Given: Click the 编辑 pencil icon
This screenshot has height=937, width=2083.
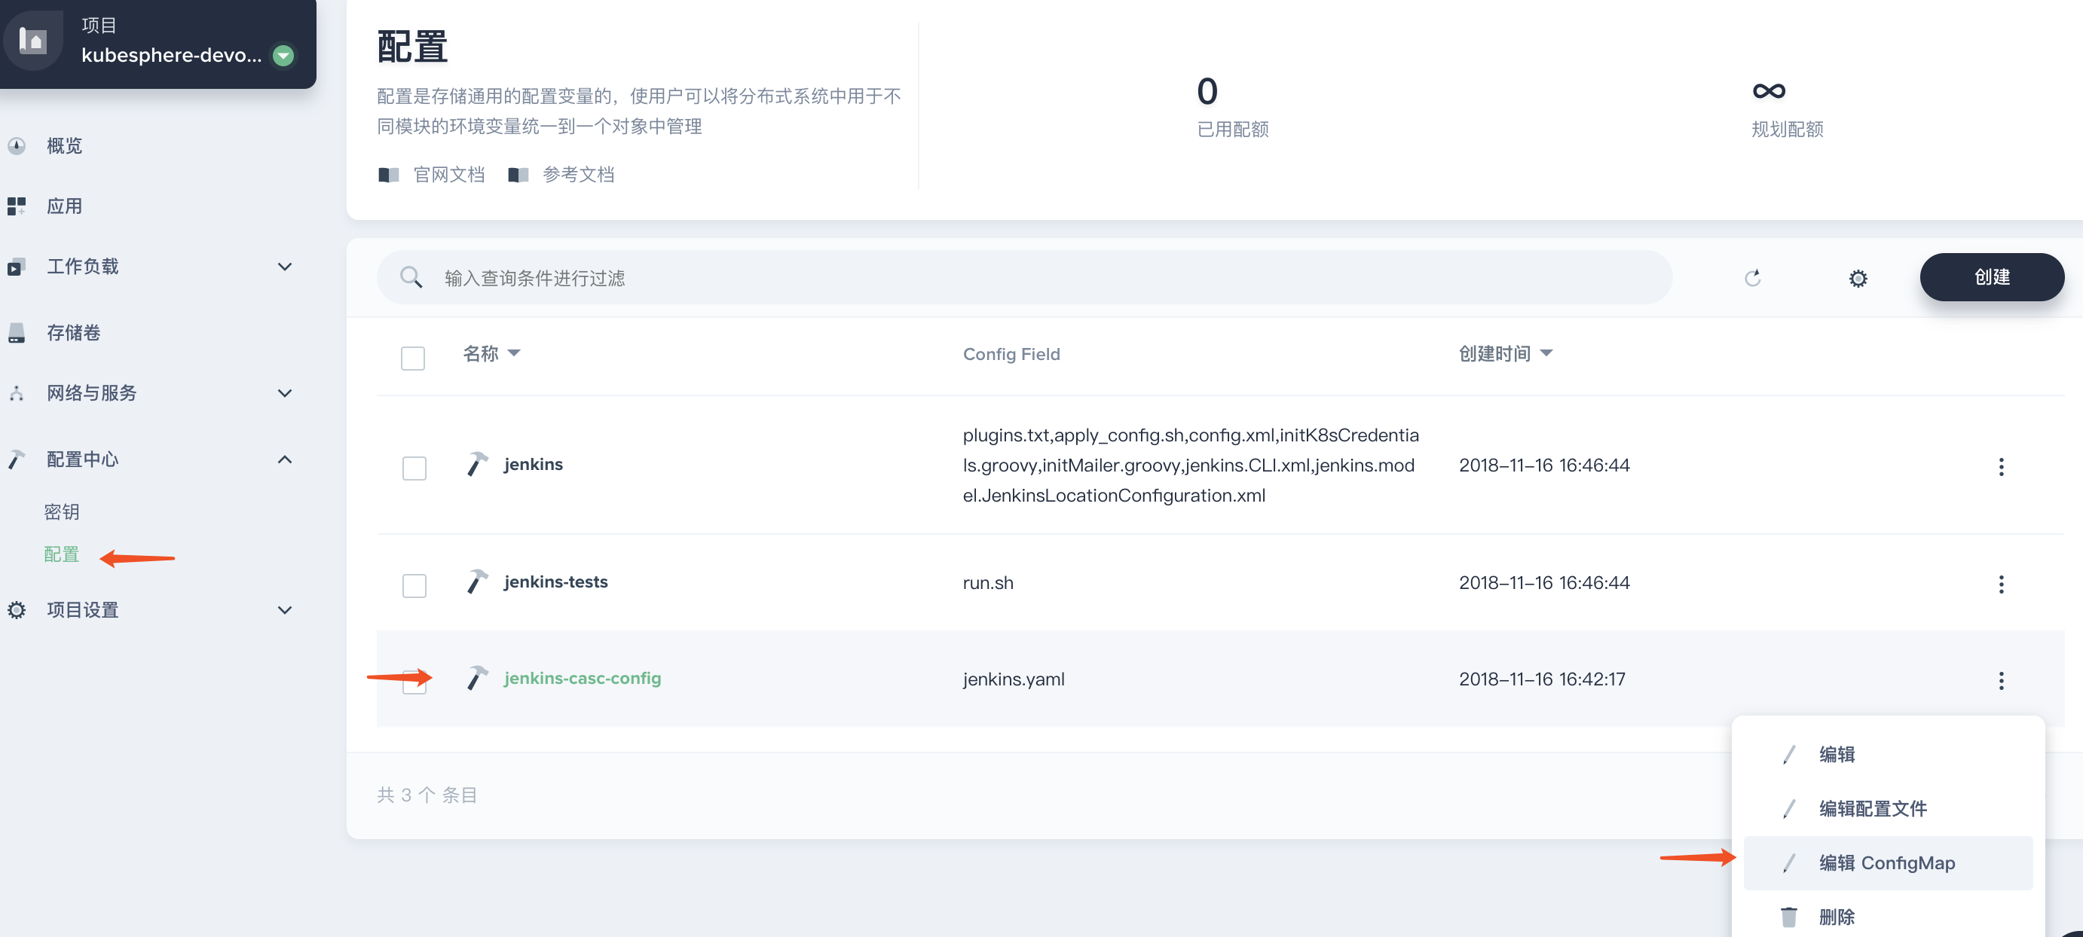Looking at the screenshot, I should (1788, 754).
